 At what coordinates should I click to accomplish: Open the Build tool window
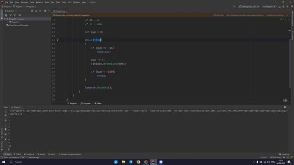point(51,154)
